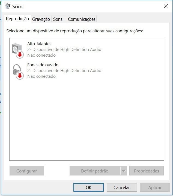Image resolution: width=173 pixels, height=196 pixels.
Task: Click the Som speaker icon in title bar
Action: 7,6
